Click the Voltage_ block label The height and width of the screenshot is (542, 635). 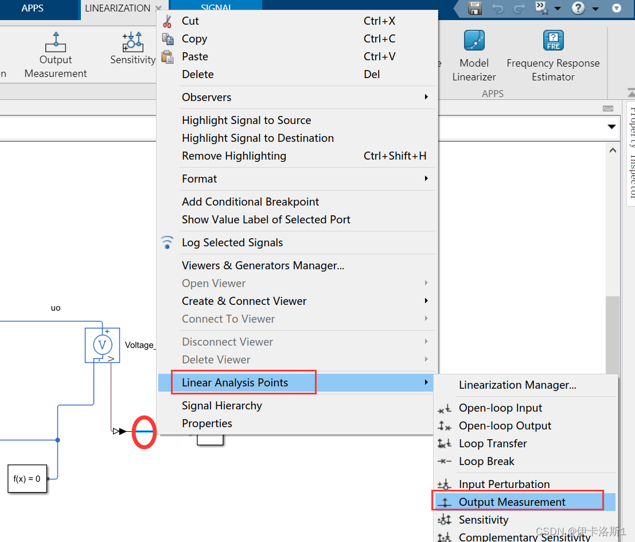coord(140,346)
